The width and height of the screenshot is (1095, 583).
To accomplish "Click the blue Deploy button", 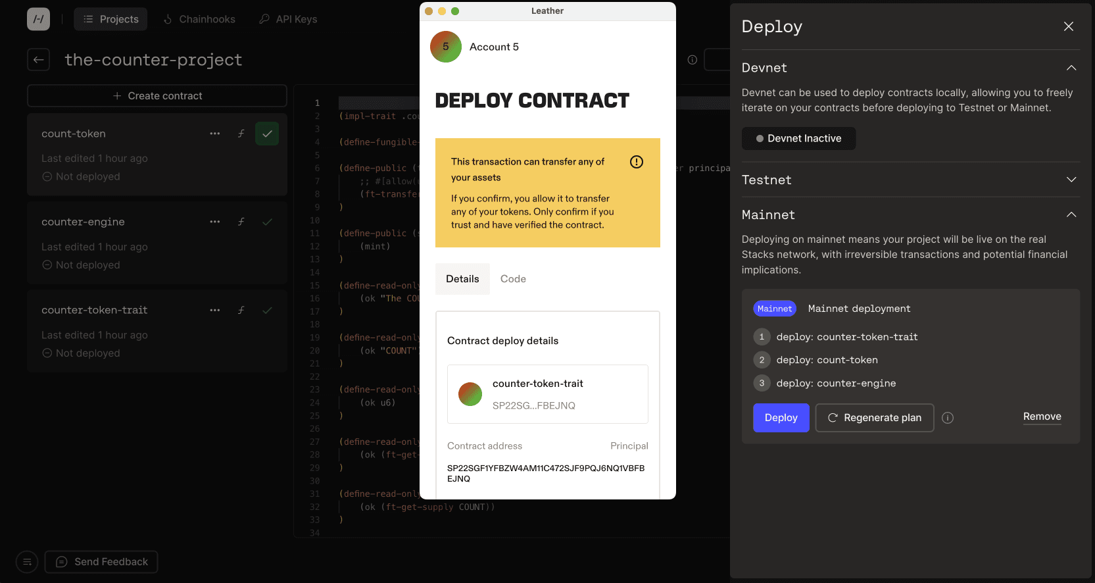I will (x=781, y=418).
